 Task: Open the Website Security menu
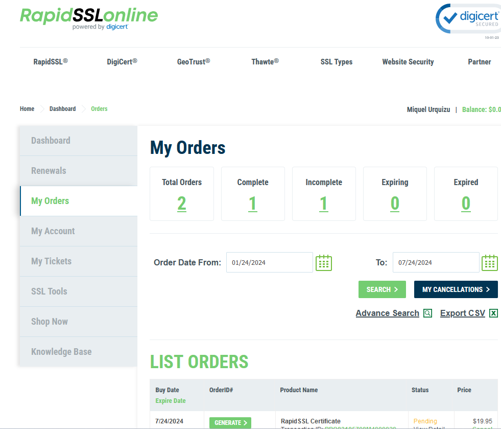pyautogui.click(x=408, y=62)
